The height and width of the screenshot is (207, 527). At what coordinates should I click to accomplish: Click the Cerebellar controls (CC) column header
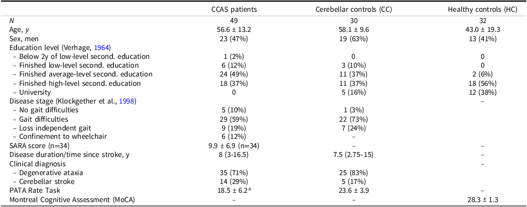[353, 9]
